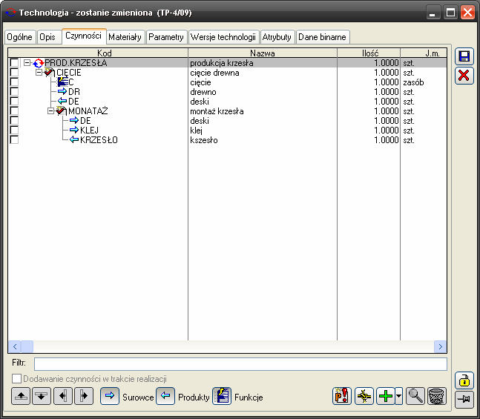Click the function icon next to C

pyautogui.click(x=63, y=82)
